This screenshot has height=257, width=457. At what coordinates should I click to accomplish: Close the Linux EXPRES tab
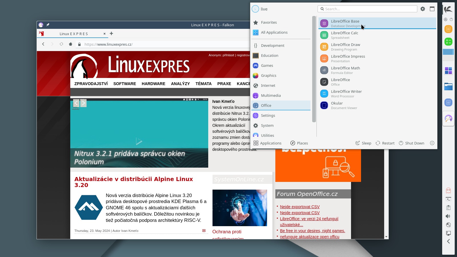point(105,34)
